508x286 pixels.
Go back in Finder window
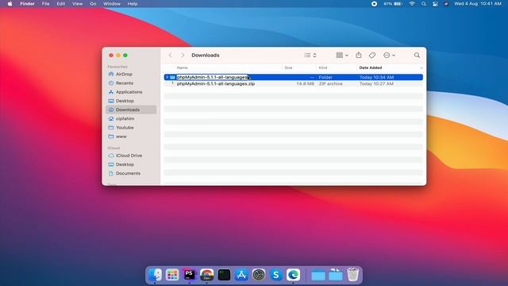[171, 56]
